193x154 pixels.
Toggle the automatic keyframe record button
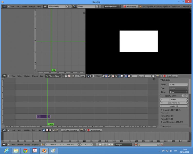click(136, 145)
